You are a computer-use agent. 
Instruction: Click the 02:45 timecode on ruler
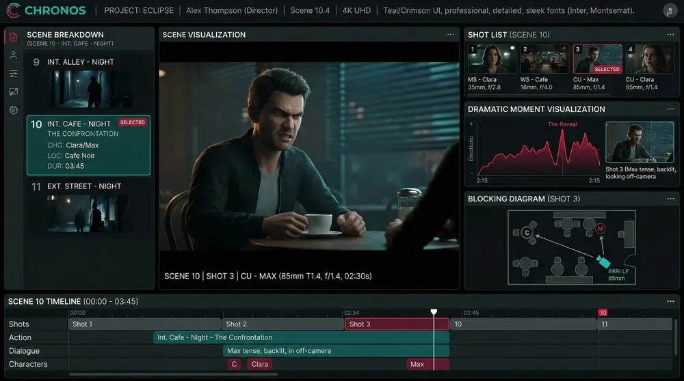[471, 313]
